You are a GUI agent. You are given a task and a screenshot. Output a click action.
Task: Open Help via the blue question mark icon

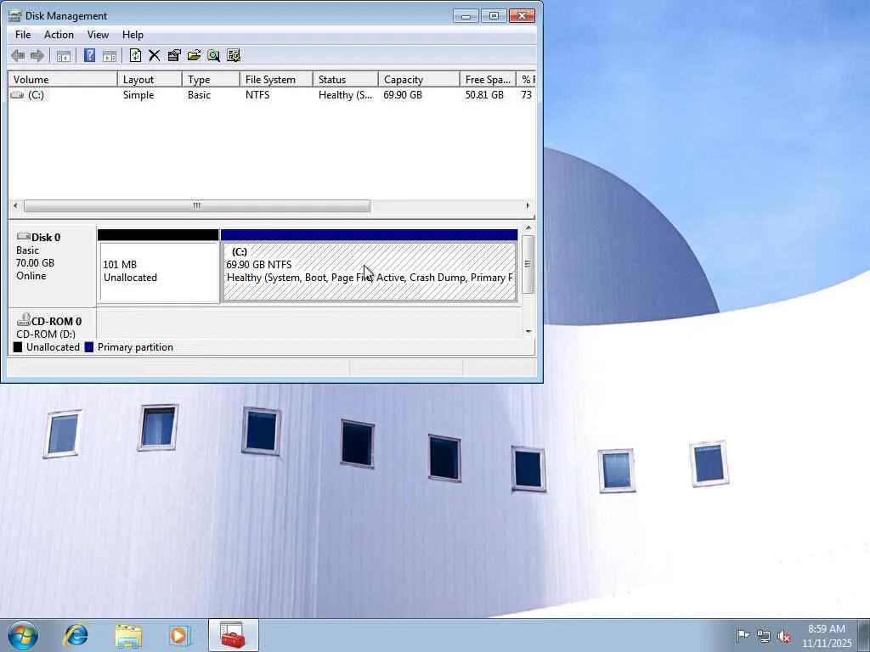coord(89,55)
